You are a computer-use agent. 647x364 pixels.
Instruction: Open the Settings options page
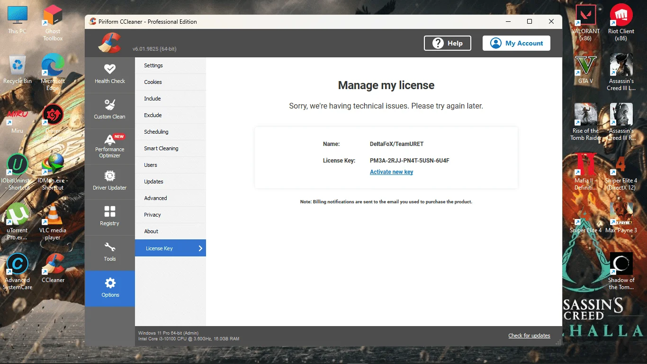171,65
